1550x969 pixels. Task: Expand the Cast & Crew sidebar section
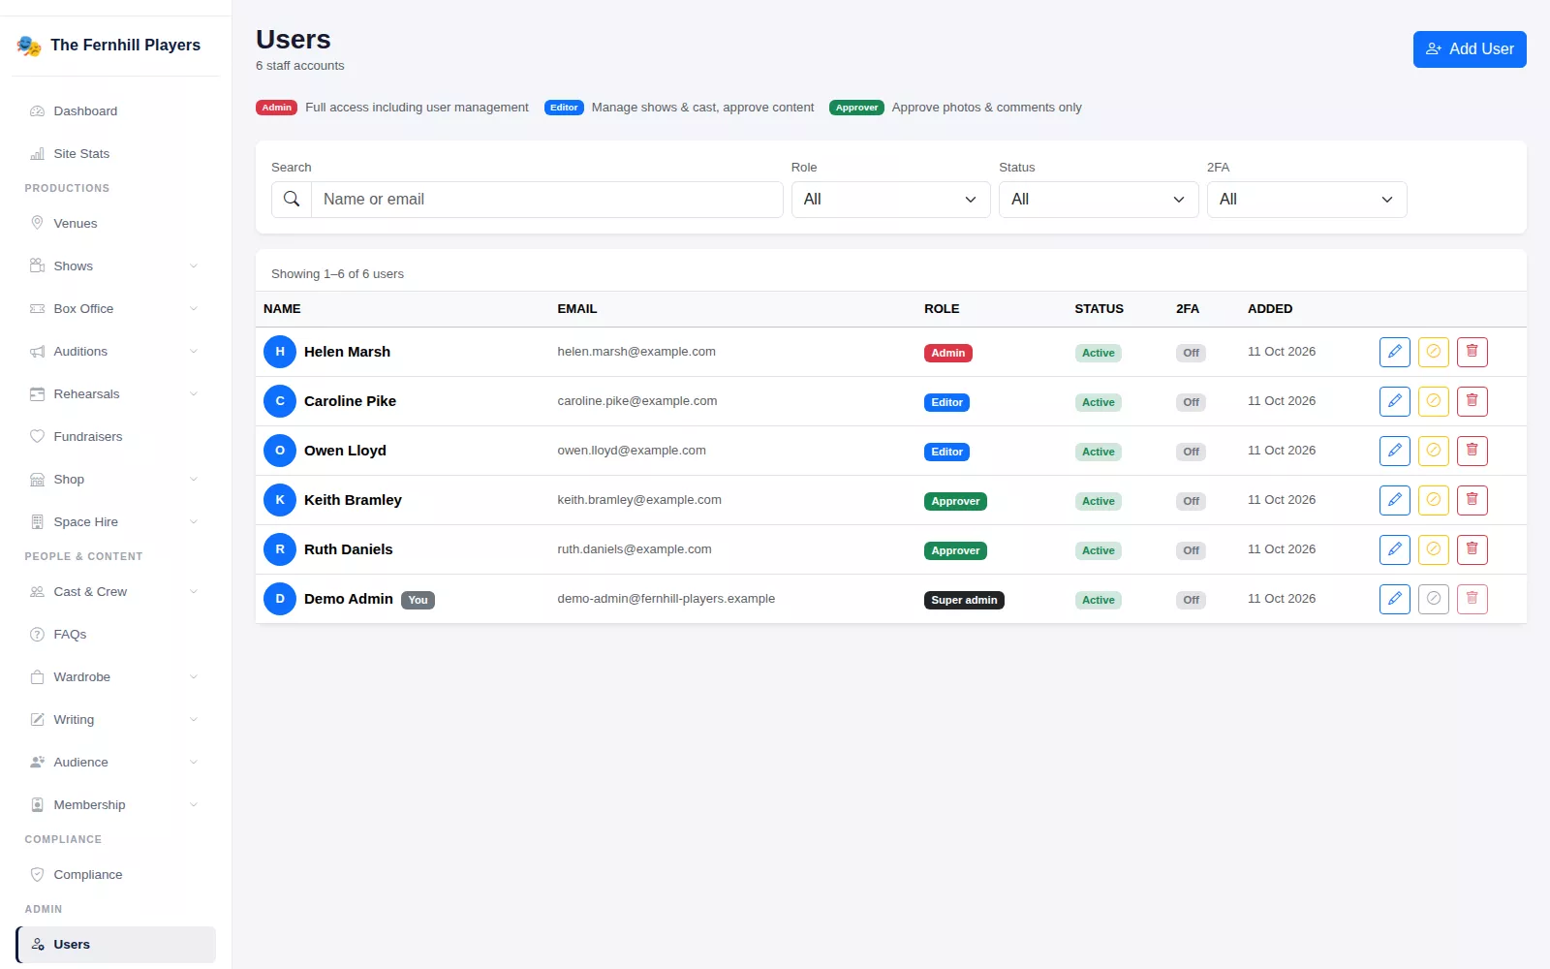pyautogui.click(x=115, y=592)
